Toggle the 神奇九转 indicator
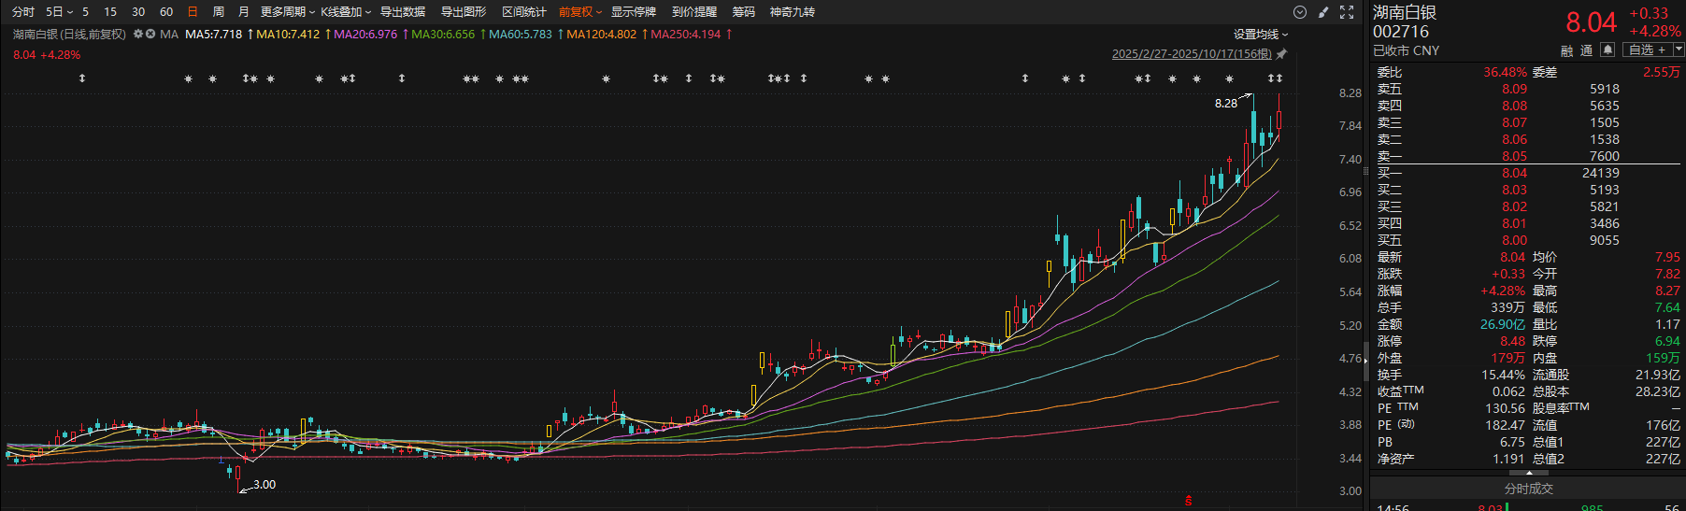1686x511 pixels. point(792,12)
